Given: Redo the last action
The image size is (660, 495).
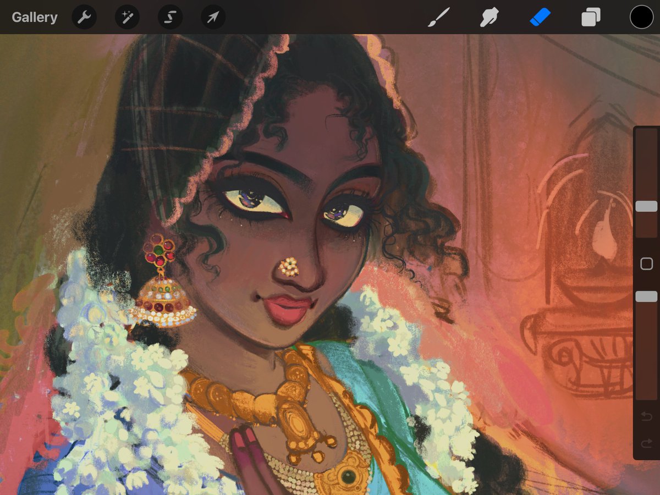Looking at the screenshot, I should (646, 443).
